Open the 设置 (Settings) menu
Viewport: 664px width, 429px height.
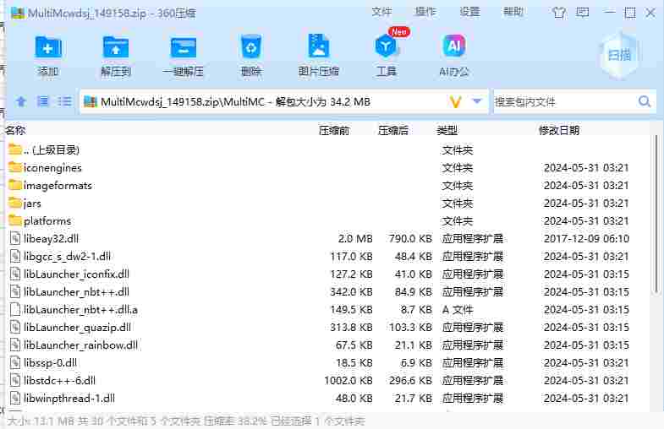pyautogui.click(x=469, y=13)
